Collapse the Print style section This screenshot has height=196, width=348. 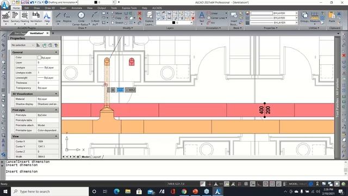[56, 110]
